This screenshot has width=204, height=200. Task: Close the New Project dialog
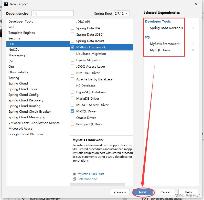click(x=196, y=4)
